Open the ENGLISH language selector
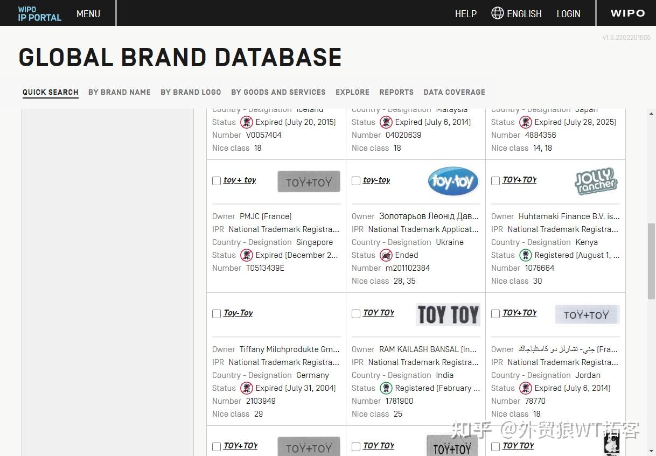 [523, 13]
